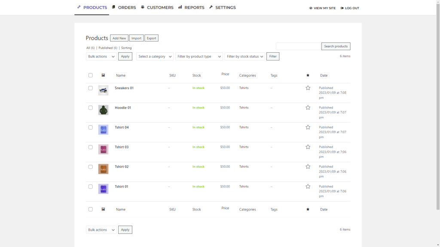The width and height of the screenshot is (440, 247).
Task: Click the Add New button
Action: [119, 38]
